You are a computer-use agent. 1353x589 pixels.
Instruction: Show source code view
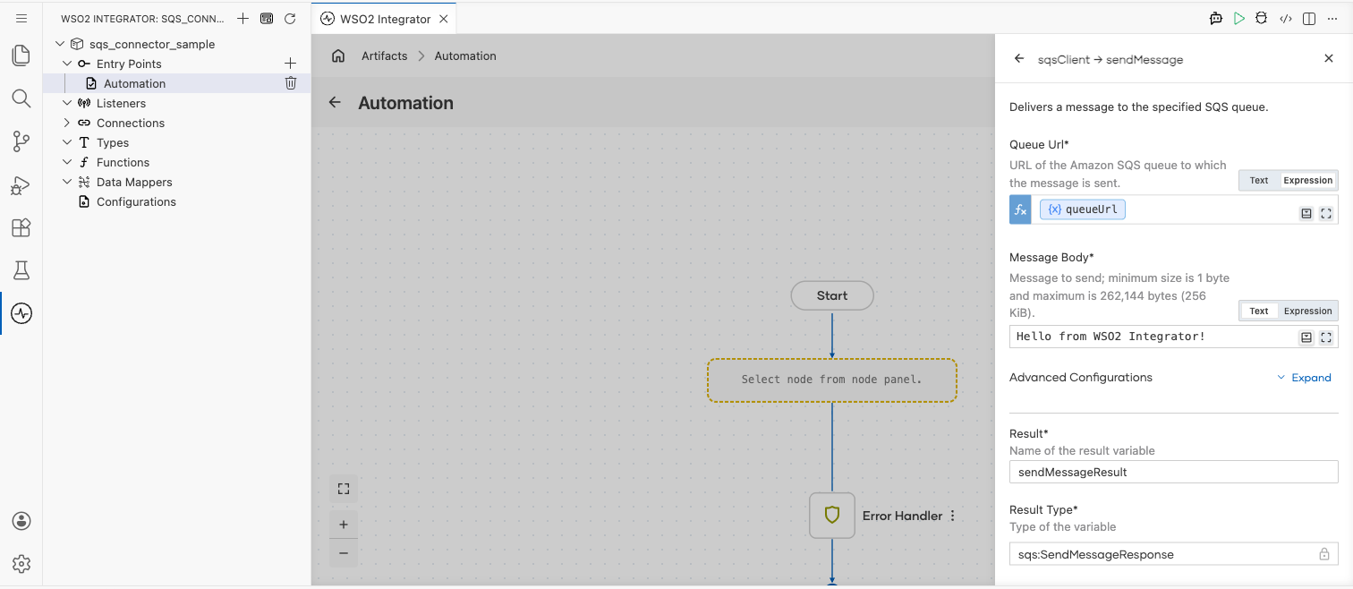[x=1286, y=18]
